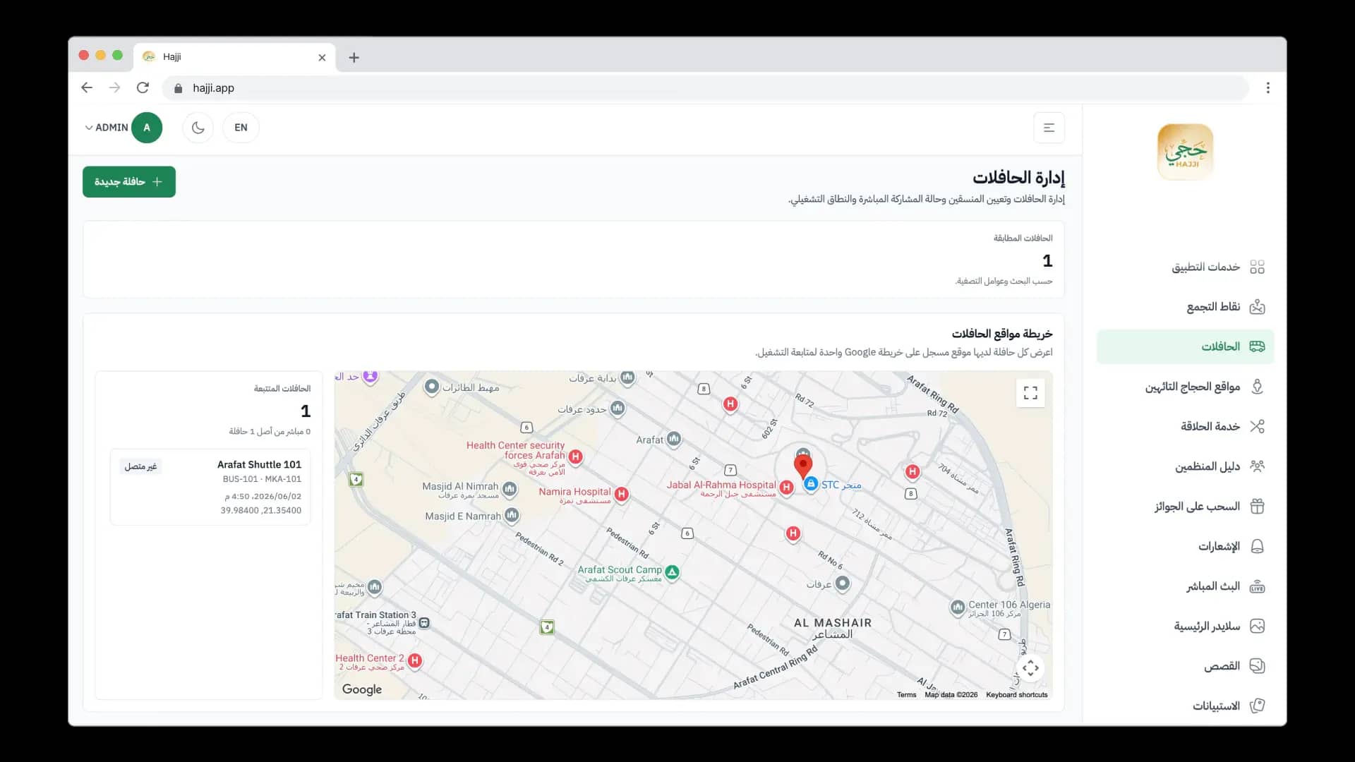Click the خريطة مواقع الحافلات heading
Screen dimensions: 1355x762
pos(1001,334)
